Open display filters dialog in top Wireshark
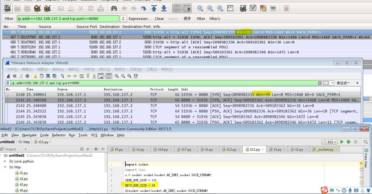Screen dimensions: 372x194 pyautogui.click(x=253, y=8)
